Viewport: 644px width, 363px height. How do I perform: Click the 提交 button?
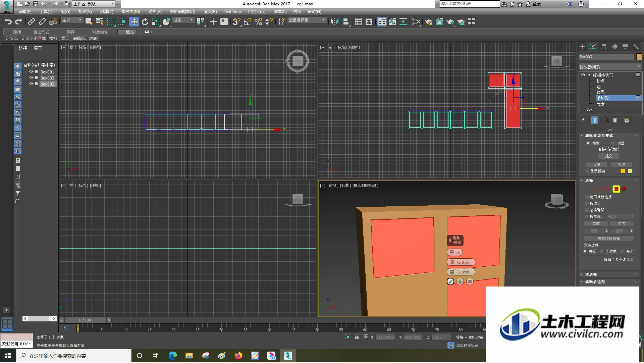coord(609,156)
